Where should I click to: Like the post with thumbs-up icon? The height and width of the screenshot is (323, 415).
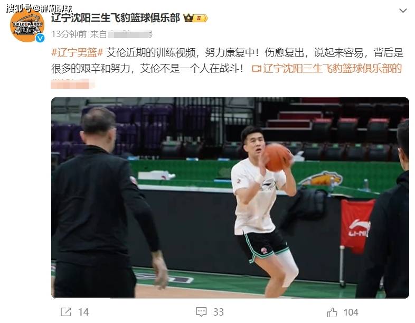tap(332, 312)
